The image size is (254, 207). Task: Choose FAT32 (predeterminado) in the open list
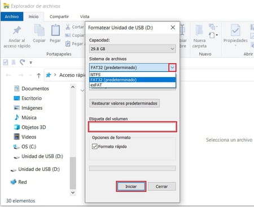tap(133, 80)
